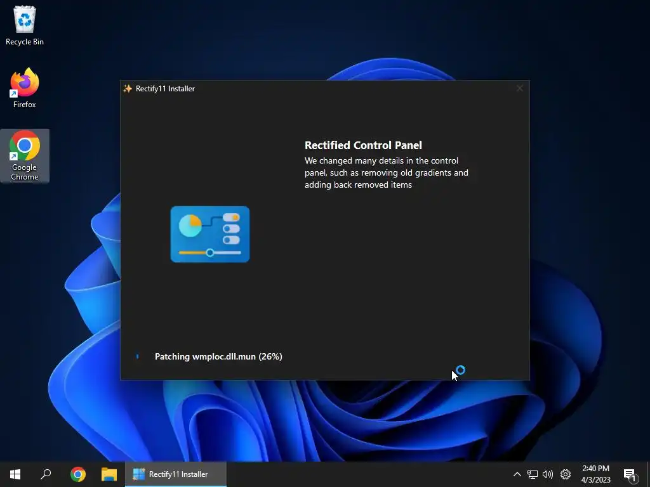Launch Chrome from the taskbar
The height and width of the screenshot is (487, 650).
78,474
